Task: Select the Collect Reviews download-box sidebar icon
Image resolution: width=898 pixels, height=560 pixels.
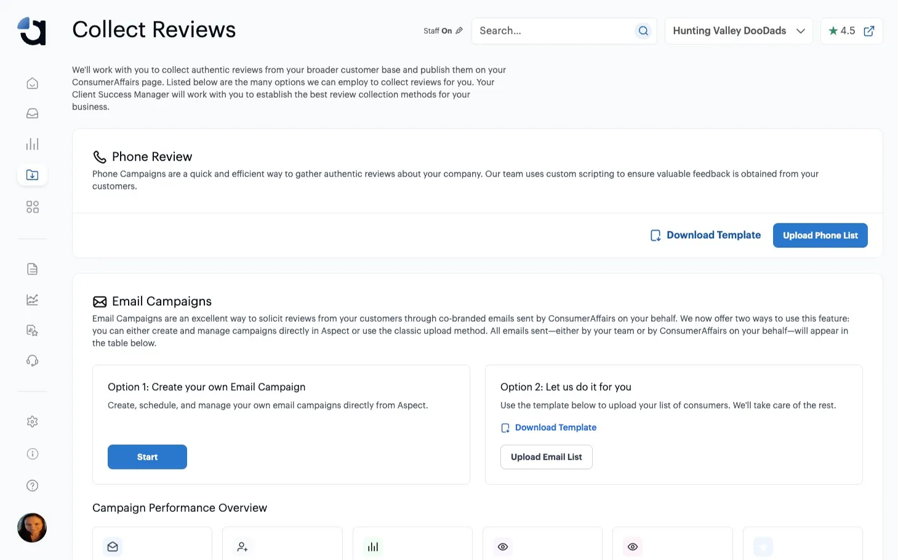Action: click(33, 175)
